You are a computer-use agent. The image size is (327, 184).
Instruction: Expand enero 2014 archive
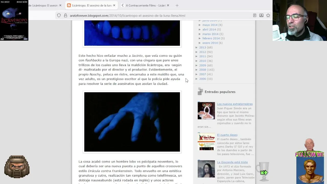coord(200,43)
